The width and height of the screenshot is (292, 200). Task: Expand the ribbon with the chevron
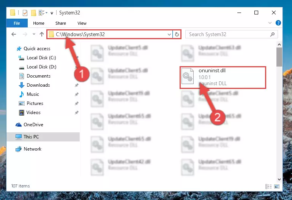coord(270,23)
